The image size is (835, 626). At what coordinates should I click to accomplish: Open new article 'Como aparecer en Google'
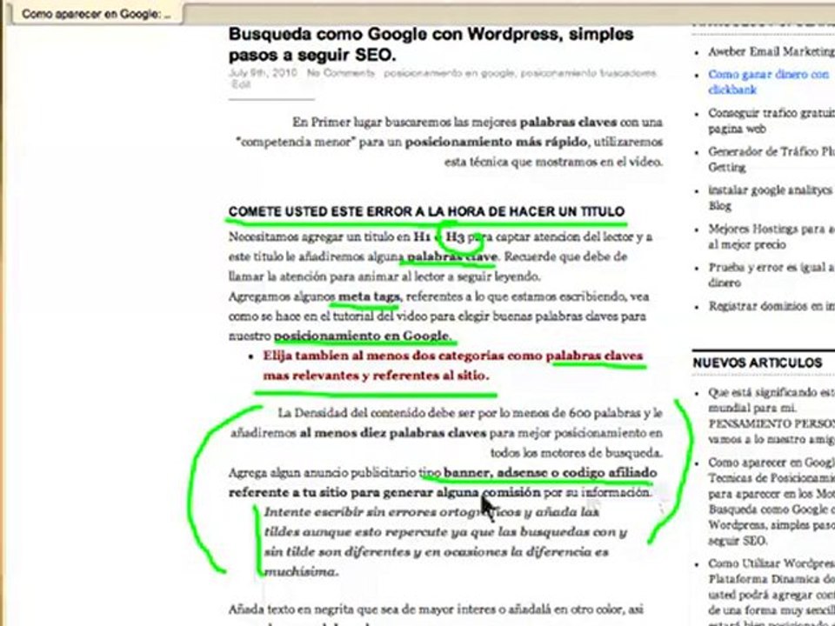click(772, 502)
